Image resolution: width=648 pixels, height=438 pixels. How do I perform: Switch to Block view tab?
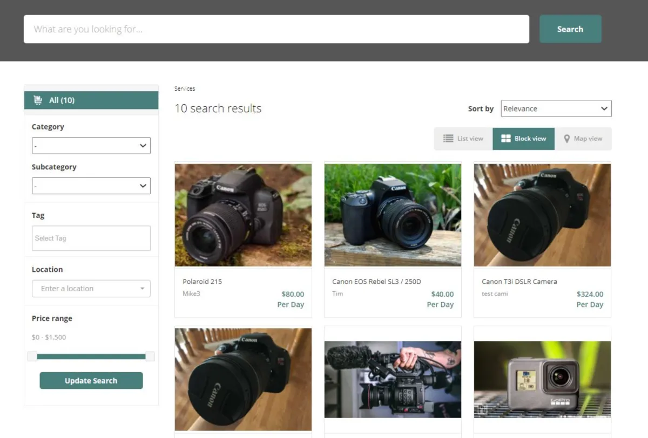pos(524,139)
